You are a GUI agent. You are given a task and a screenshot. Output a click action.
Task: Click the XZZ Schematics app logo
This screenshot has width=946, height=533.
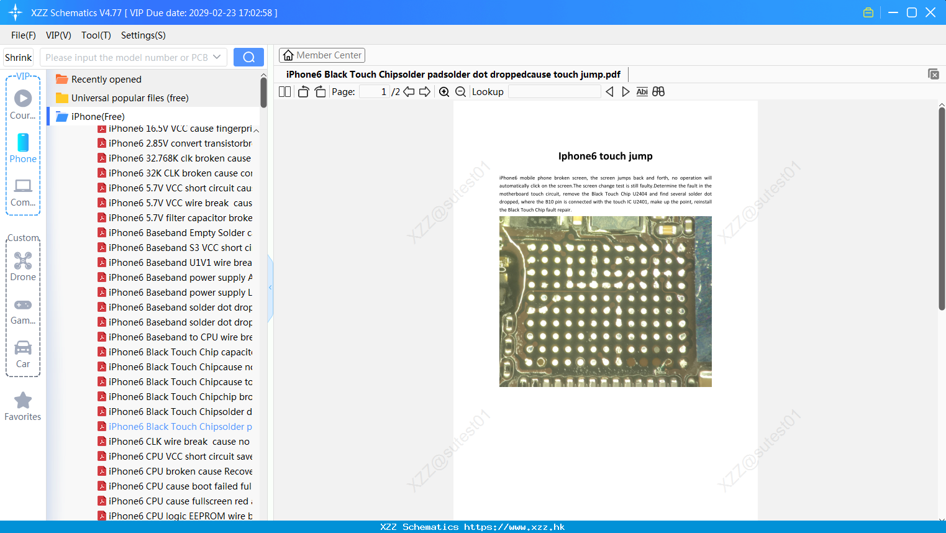pos(16,12)
